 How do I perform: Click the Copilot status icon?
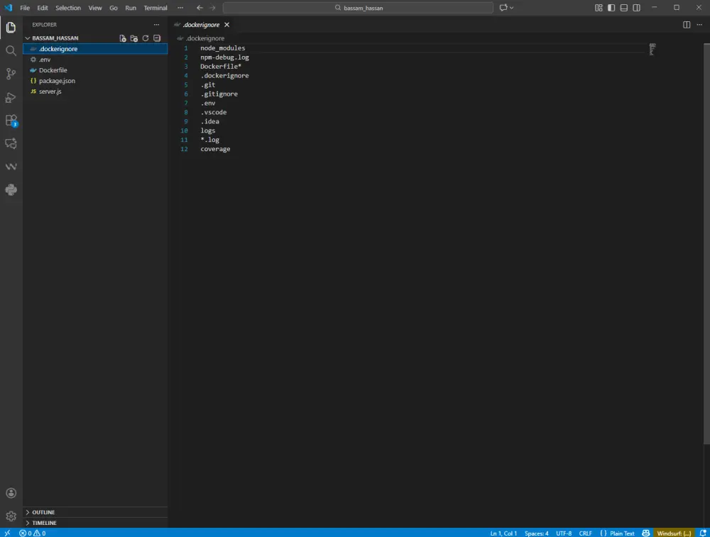(x=645, y=533)
